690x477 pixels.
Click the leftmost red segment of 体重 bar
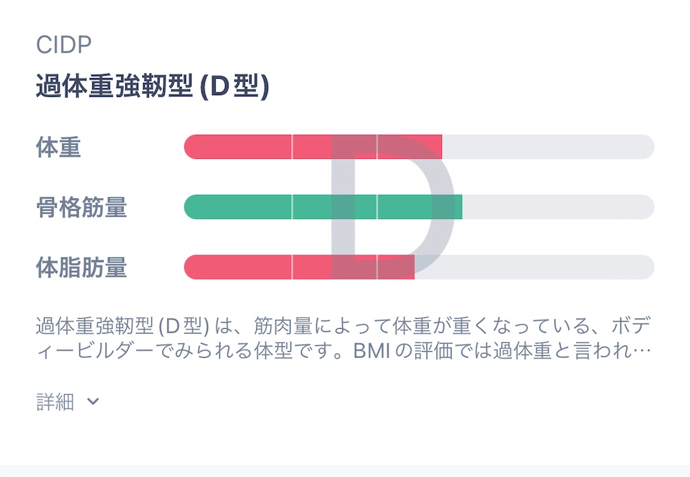coord(238,146)
